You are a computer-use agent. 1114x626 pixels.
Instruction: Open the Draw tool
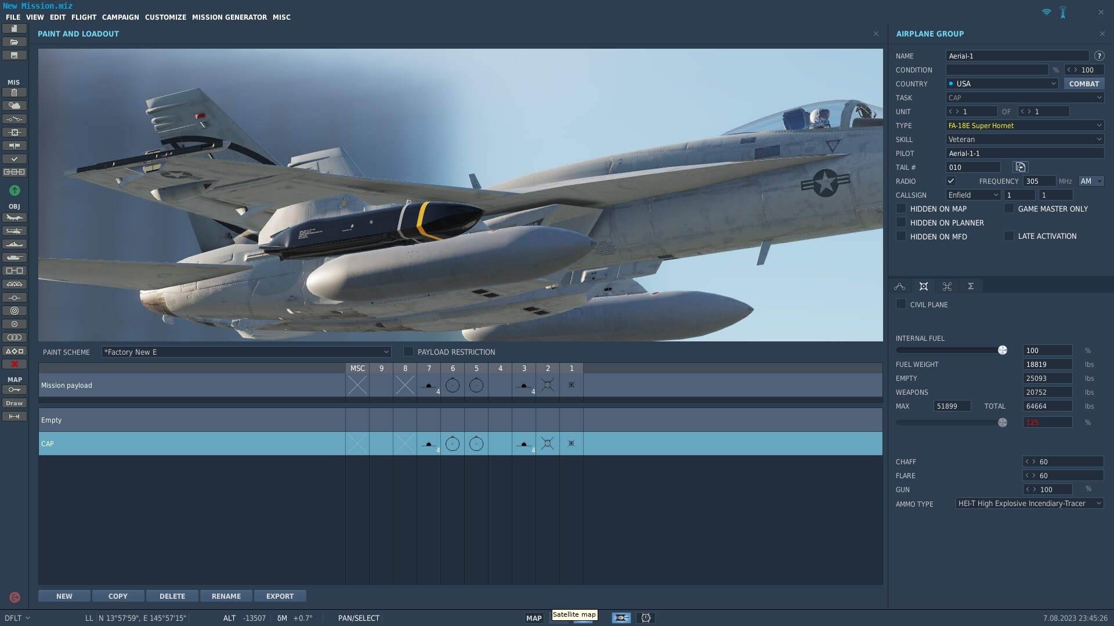tap(15, 403)
